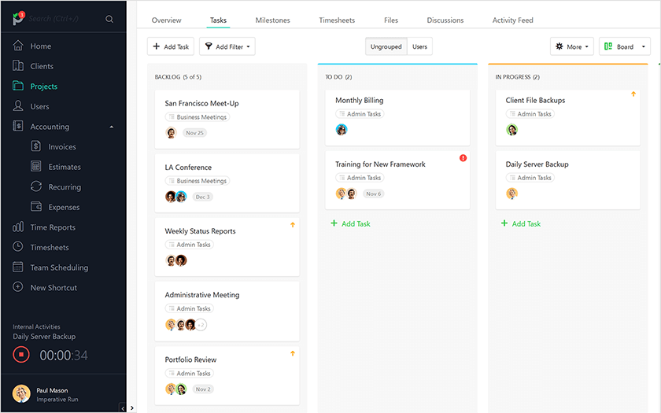Click the +2 assignees badge on Administrative Meeting
Screen dimensions: 661x413
pyautogui.click(x=201, y=325)
